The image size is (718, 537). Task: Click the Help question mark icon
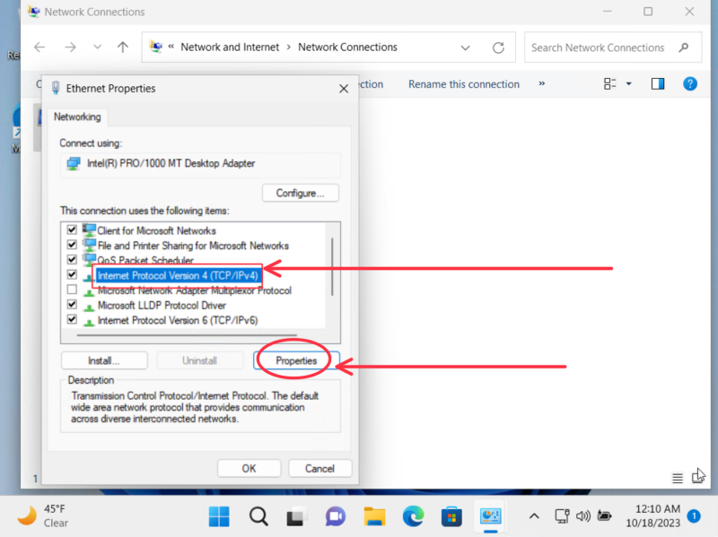[689, 83]
